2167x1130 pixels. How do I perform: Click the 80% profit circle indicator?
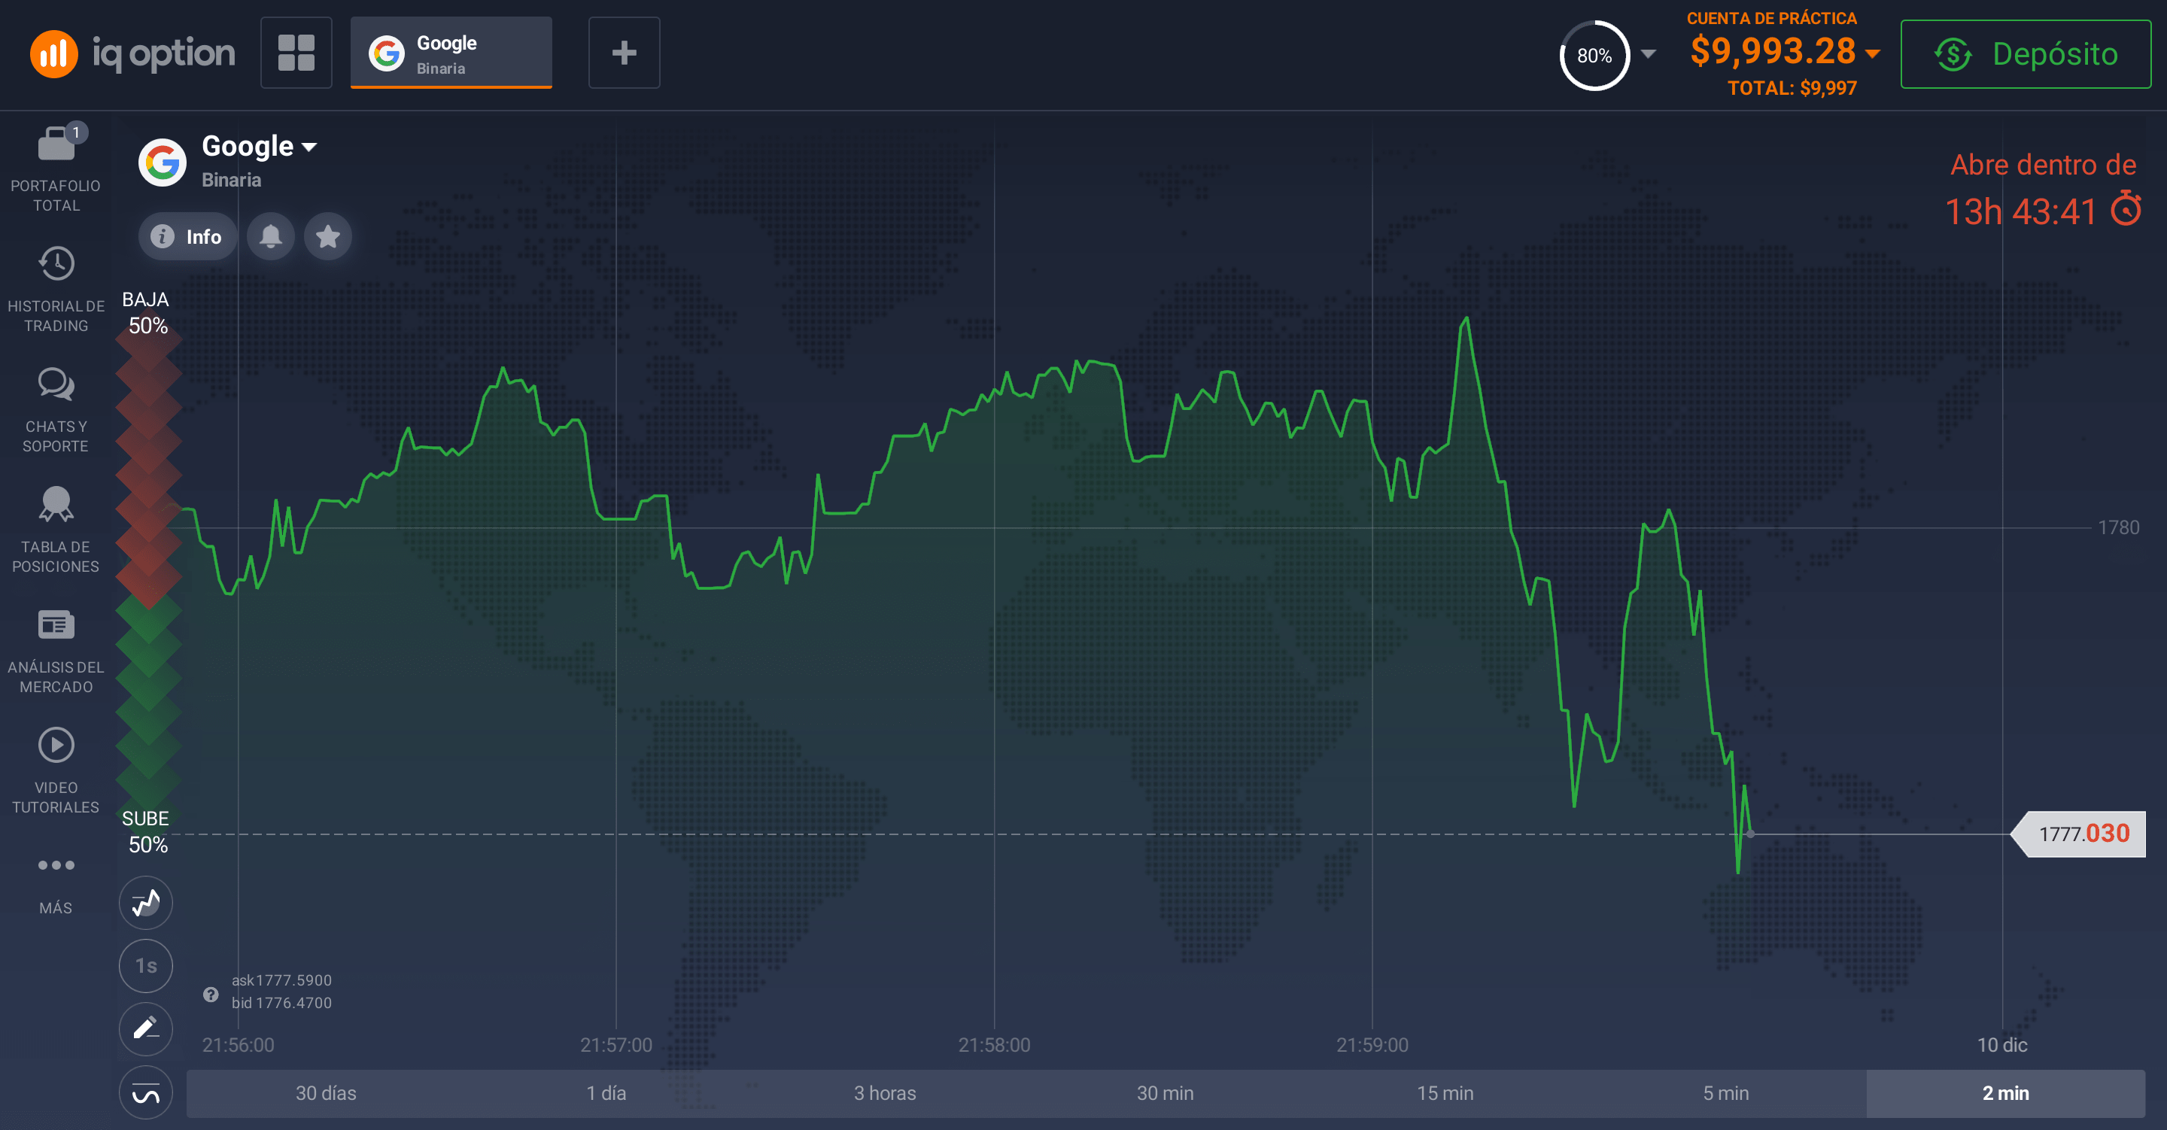click(1594, 56)
